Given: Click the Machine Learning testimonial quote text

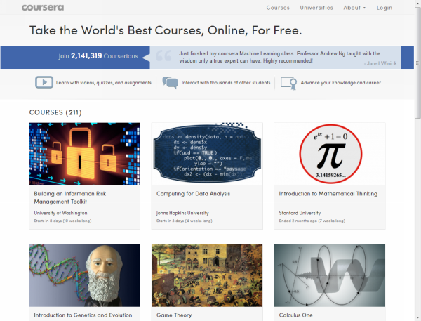Looking at the screenshot, I should 279,58.
